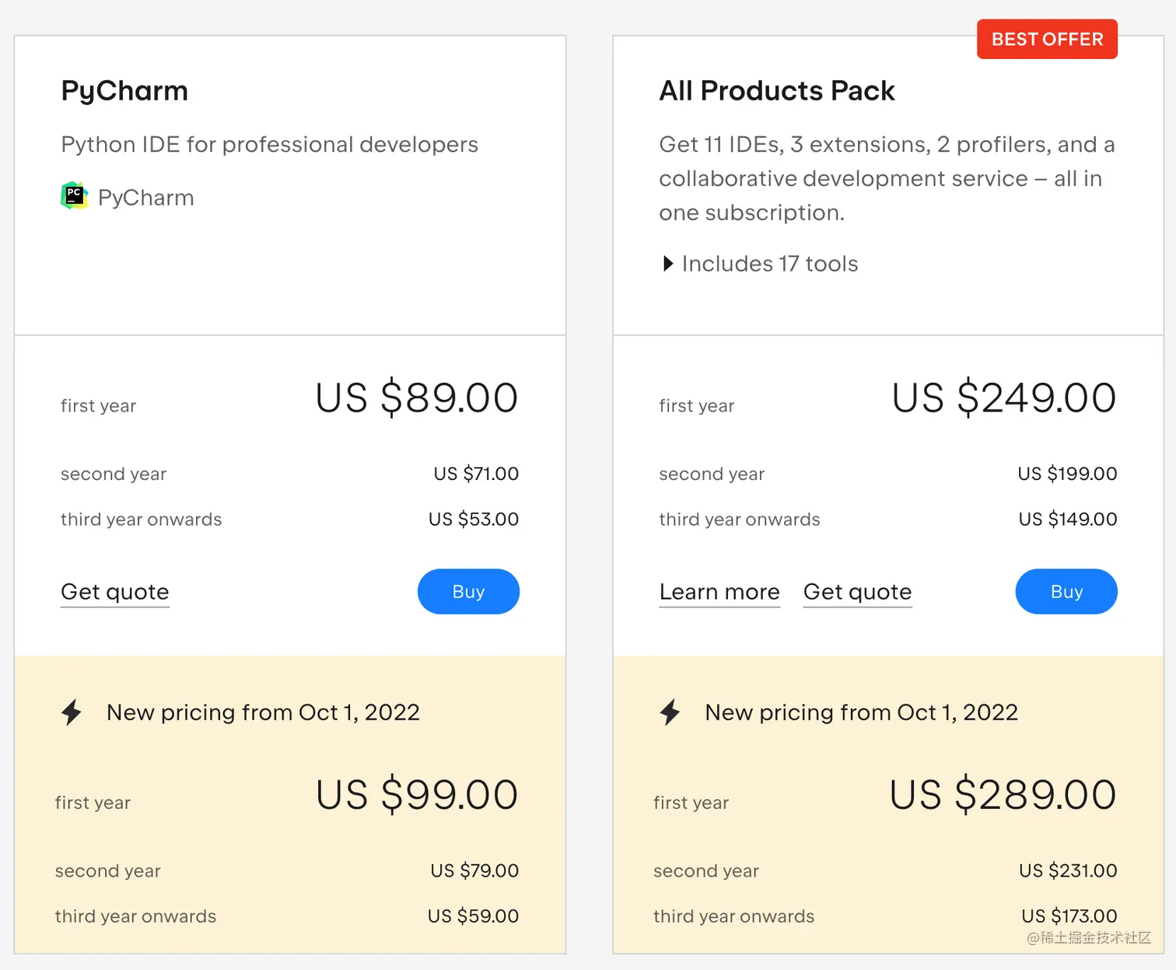Select the US $89.00 first year price
This screenshot has height=970, width=1176.
(x=417, y=397)
